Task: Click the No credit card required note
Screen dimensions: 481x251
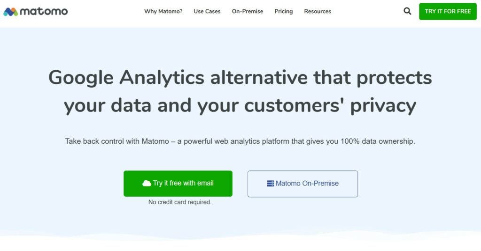Action: pyautogui.click(x=180, y=202)
